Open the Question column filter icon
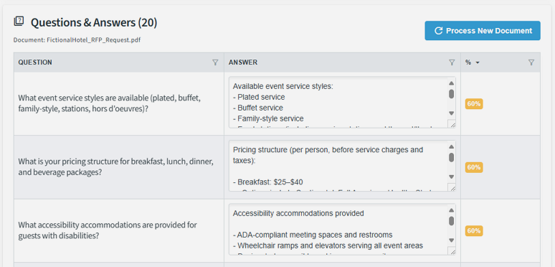Viewport: 555px width, 267px height. coord(215,62)
